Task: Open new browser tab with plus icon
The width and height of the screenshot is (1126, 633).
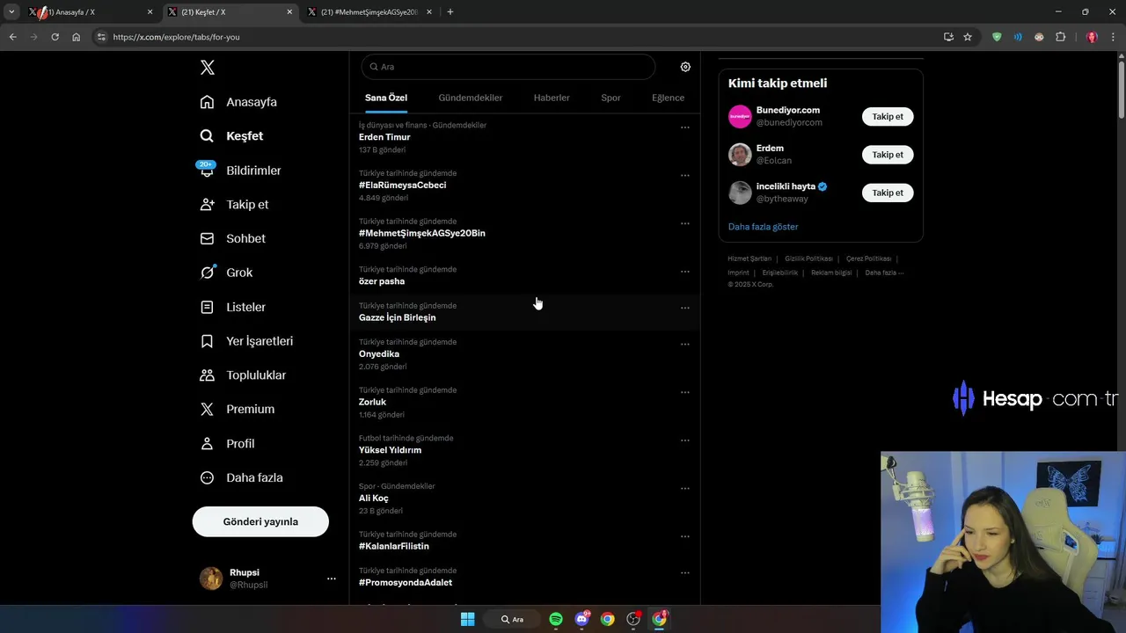Action: coord(450,12)
